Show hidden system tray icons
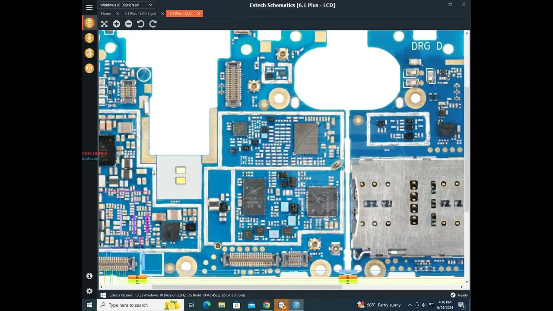The width and height of the screenshot is (553, 311). point(410,305)
